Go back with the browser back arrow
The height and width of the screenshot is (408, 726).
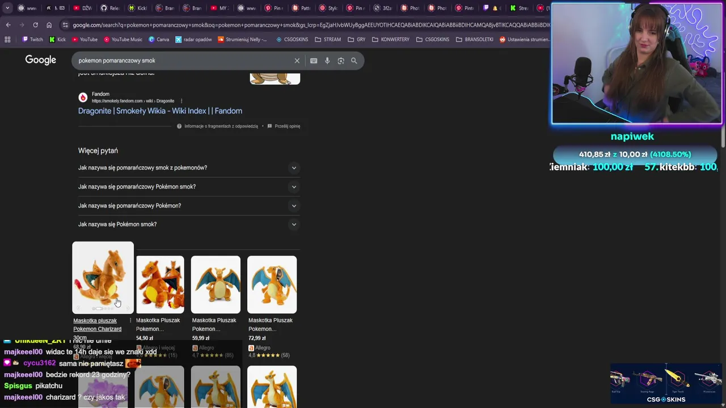[8, 25]
